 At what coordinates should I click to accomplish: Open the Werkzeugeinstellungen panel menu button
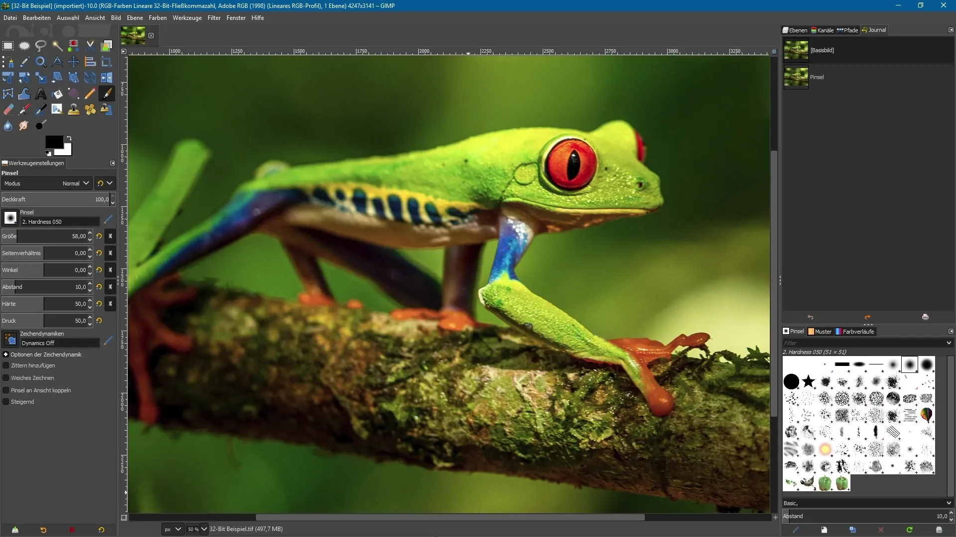coord(113,163)
